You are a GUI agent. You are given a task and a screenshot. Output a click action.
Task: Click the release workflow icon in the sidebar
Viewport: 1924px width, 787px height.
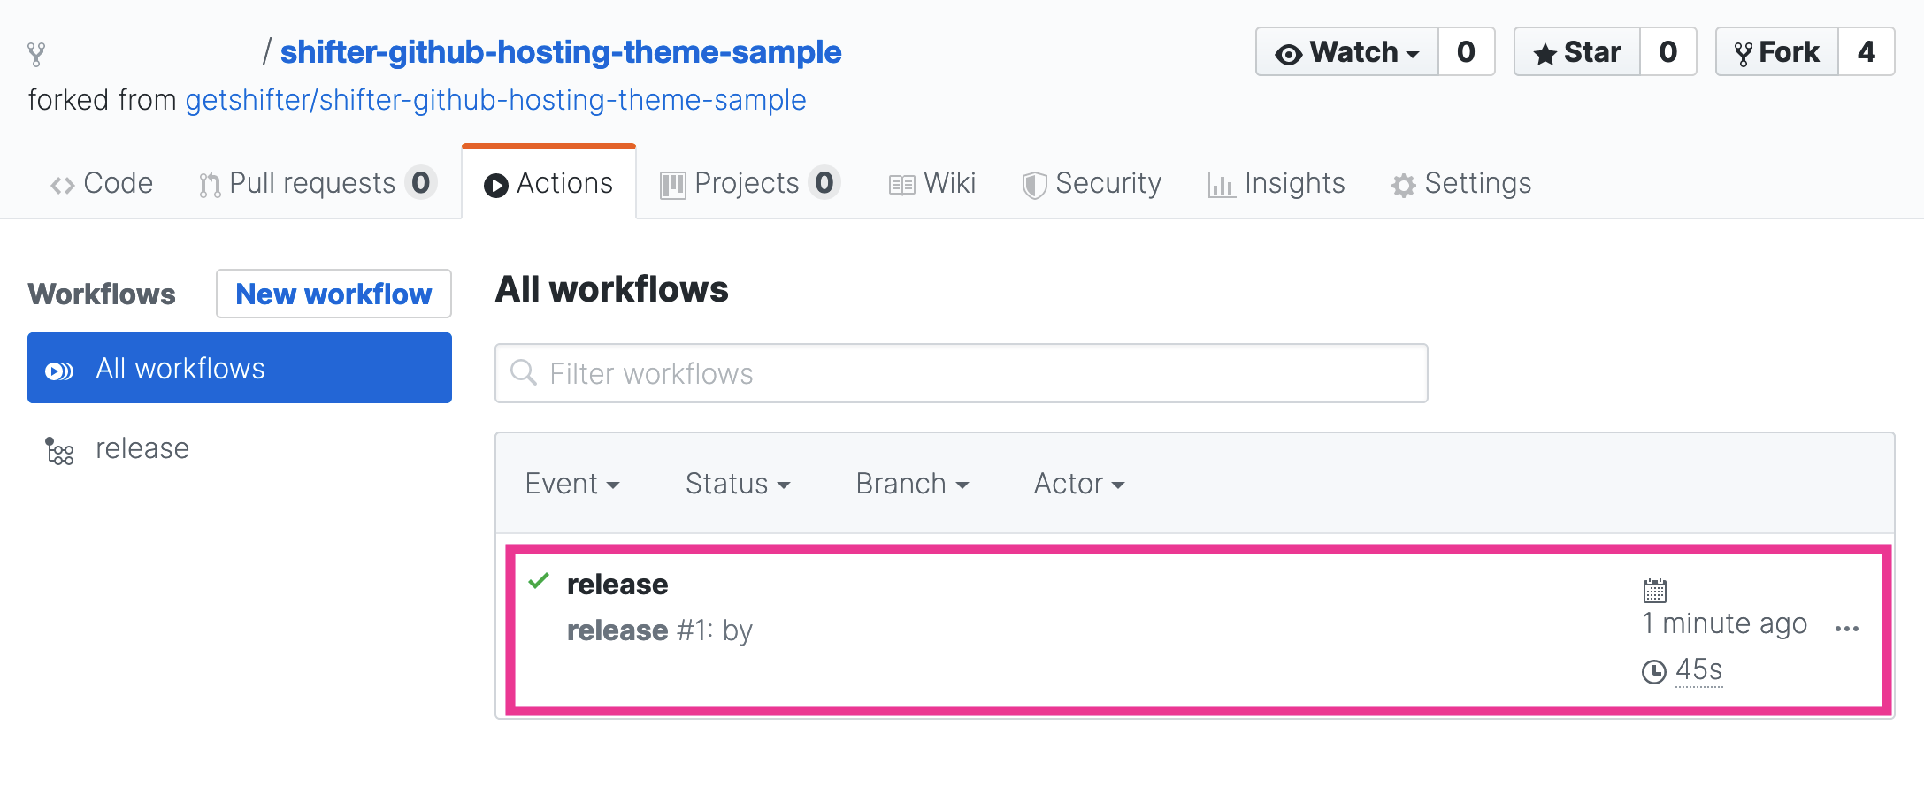[x=59, y=451]
